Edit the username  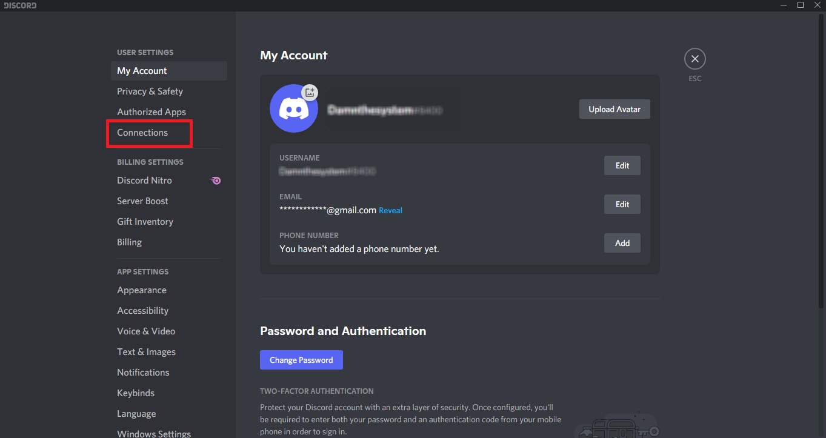(x=622, y=165)
